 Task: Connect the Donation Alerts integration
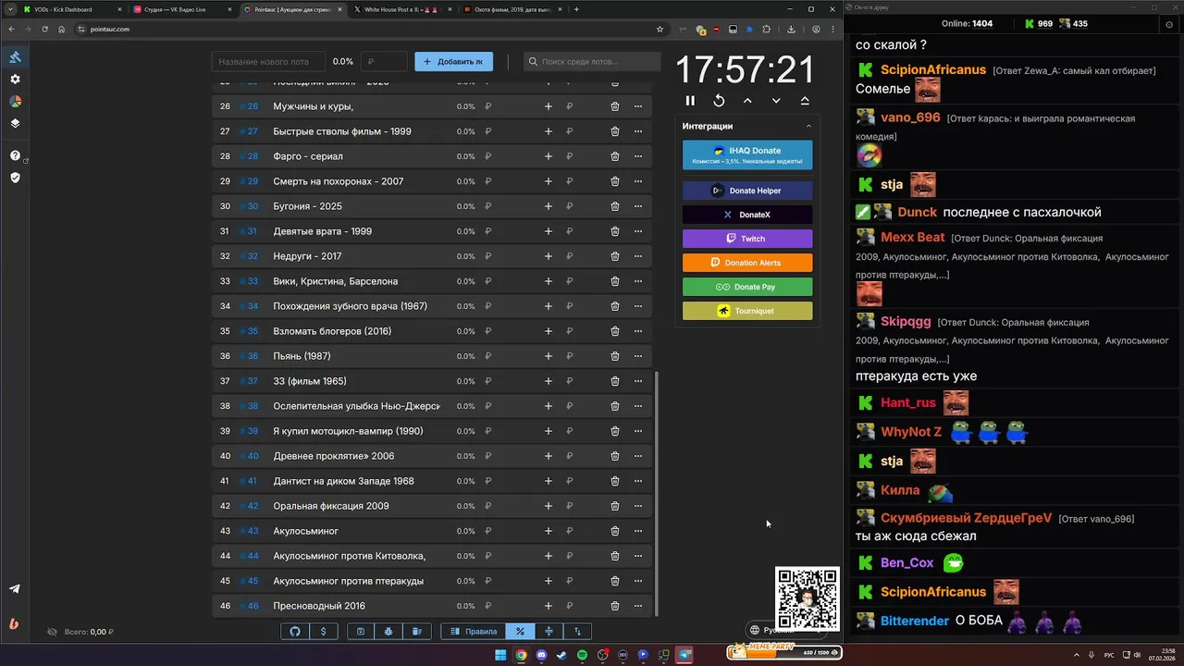[x=747, y=263]
